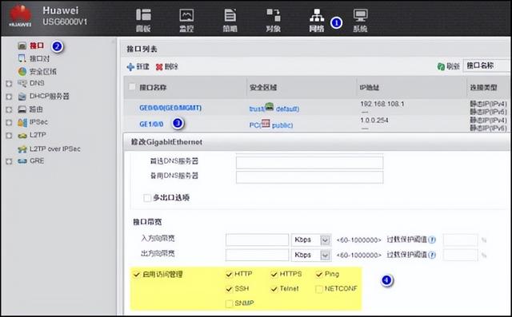Click the IPSec sidebar icon
The height and width of the screenshot is (317, 512).
22,122
